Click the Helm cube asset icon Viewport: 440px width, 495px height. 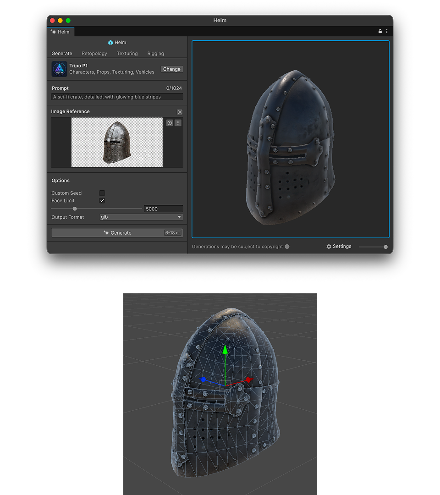pos(110,43)
